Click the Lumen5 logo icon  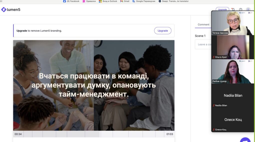[3, 10]
